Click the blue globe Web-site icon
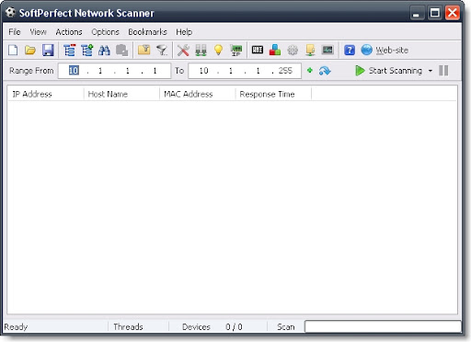 tap(366, 50)
